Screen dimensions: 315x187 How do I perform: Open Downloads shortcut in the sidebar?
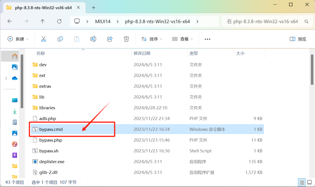(x=15, y=111)
